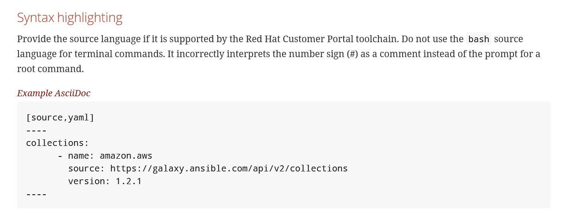561x218 pixels.
Task: Click the galaxy.ansible.com URL in the code
Action: coord(229,168)
